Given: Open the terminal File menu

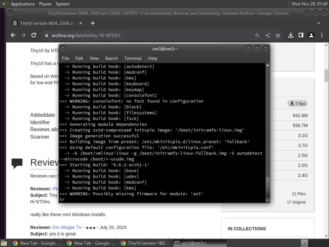Looking at the screenshot, I should (x=66, y=58).
